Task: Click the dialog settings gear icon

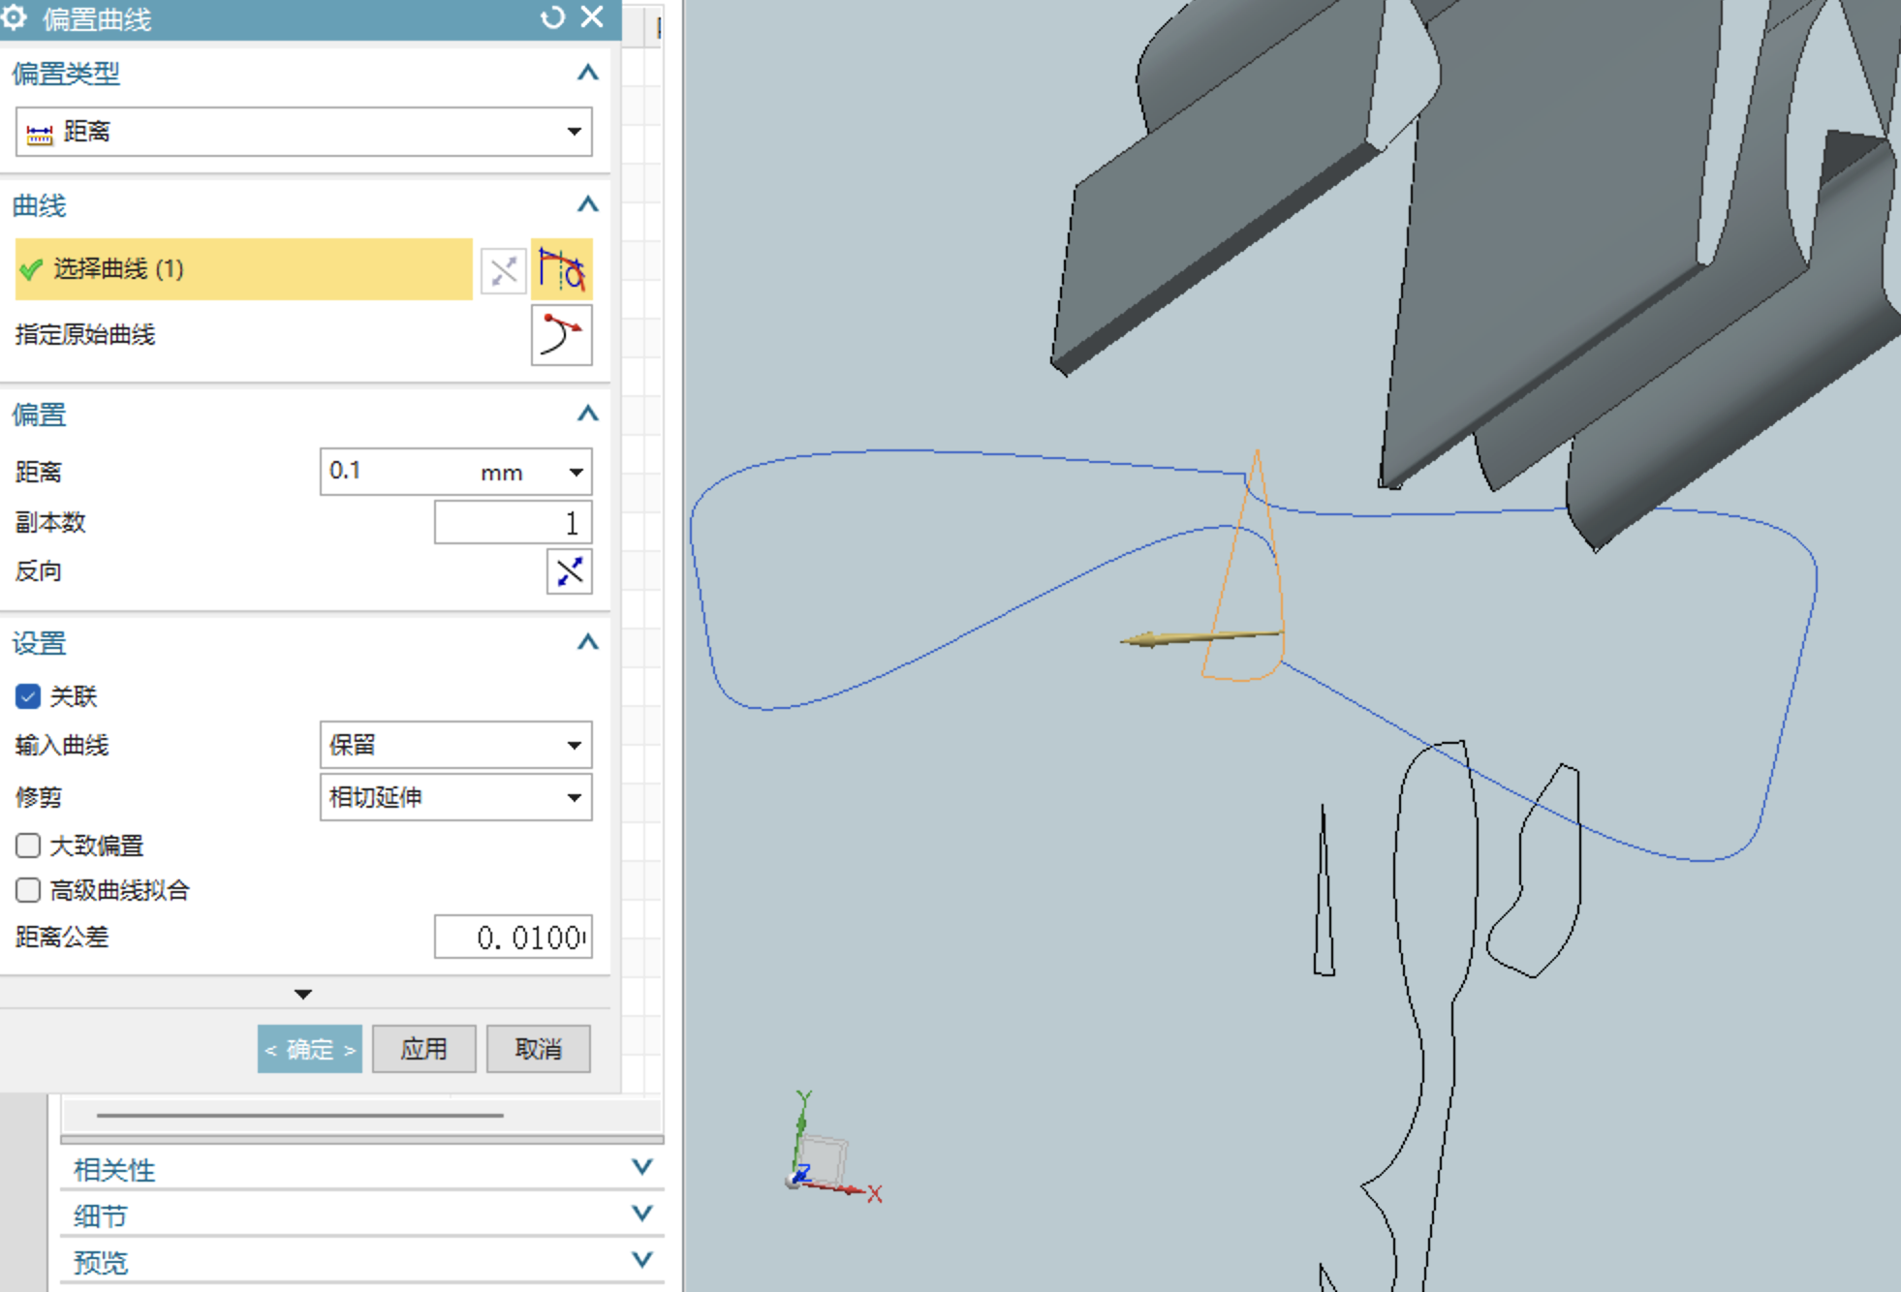Action: (15, 16)
